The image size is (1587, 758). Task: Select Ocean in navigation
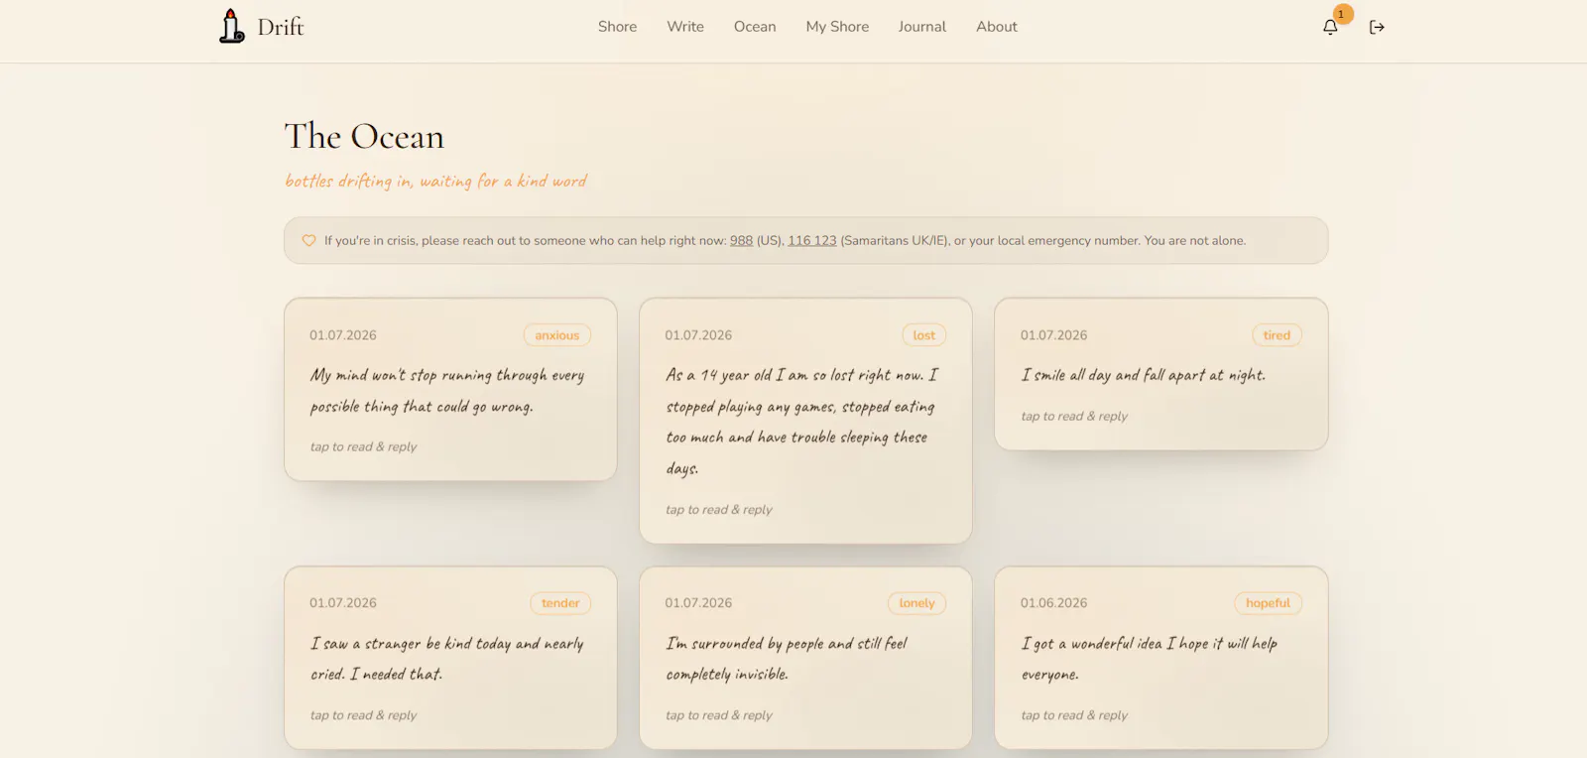point(755,27)
